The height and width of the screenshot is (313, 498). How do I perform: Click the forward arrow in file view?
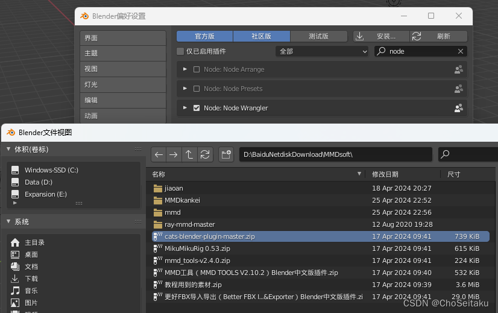coord(174,155)
